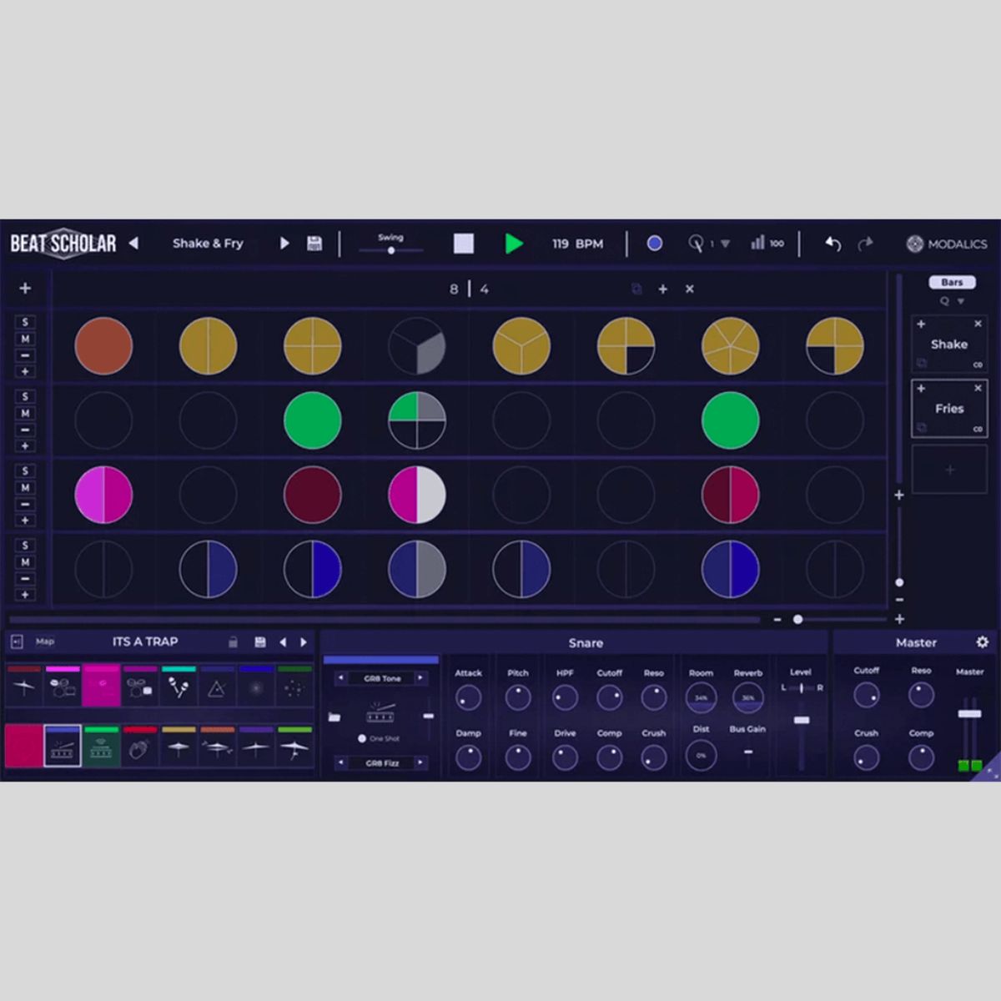
Task: Load the next preset after Shake & Fry
Action: point(284,243)
